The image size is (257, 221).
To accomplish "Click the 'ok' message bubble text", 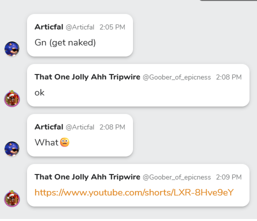I will click(x=39, y=92).
